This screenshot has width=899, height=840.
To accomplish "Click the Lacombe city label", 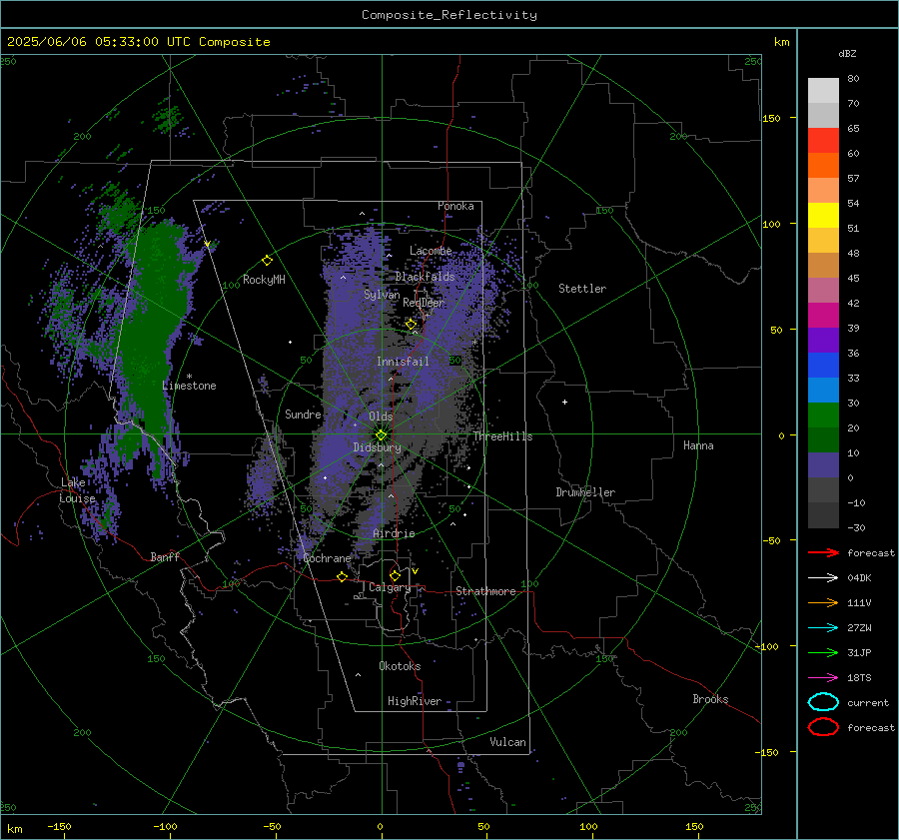I will click(431, 251).
